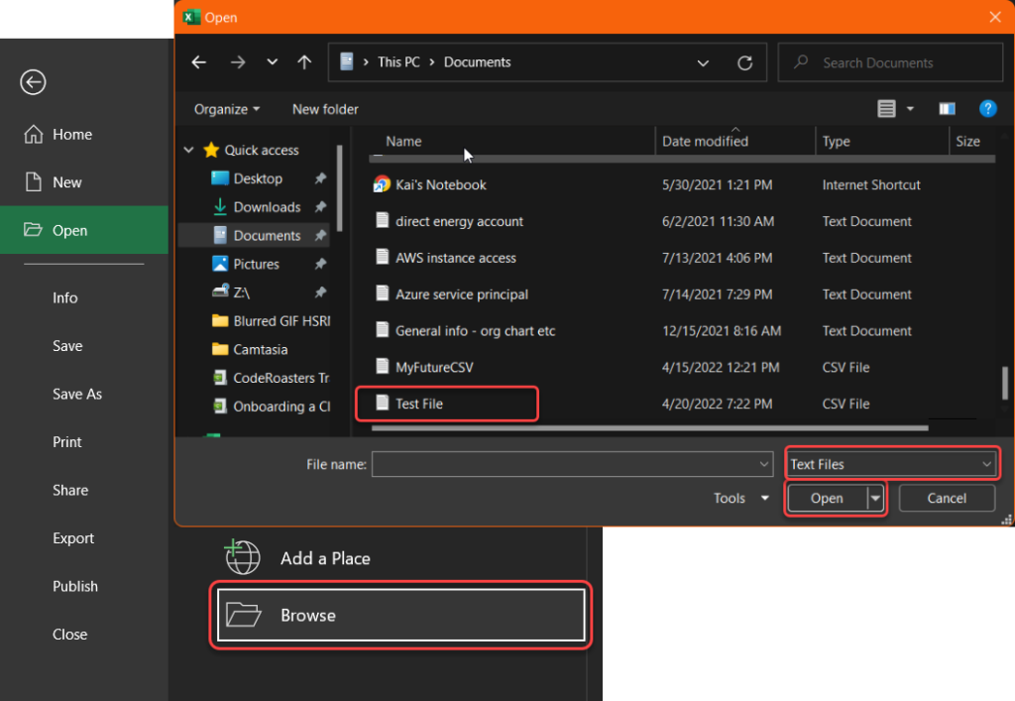Open the Help question mark icon
Image resolution: width=1015 pixels, height=701 pixels.
point(987,109)
